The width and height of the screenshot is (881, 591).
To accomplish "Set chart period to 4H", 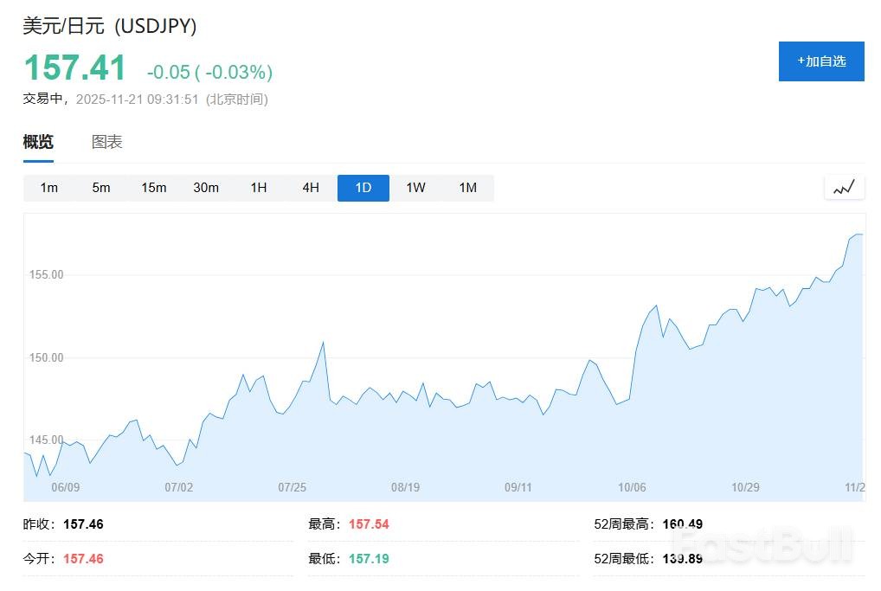I will [x=311, y=188].
